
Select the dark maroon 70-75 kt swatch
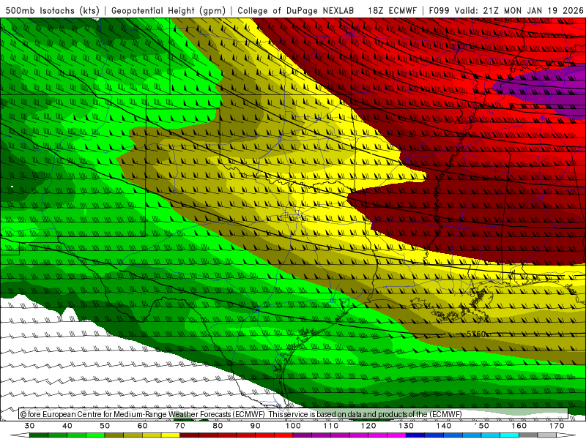click(190, 435)
